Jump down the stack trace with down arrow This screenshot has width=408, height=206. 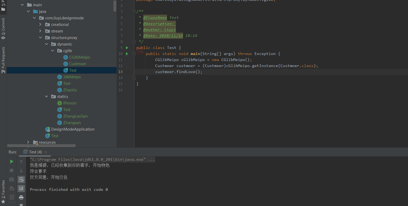pos(21,171)
